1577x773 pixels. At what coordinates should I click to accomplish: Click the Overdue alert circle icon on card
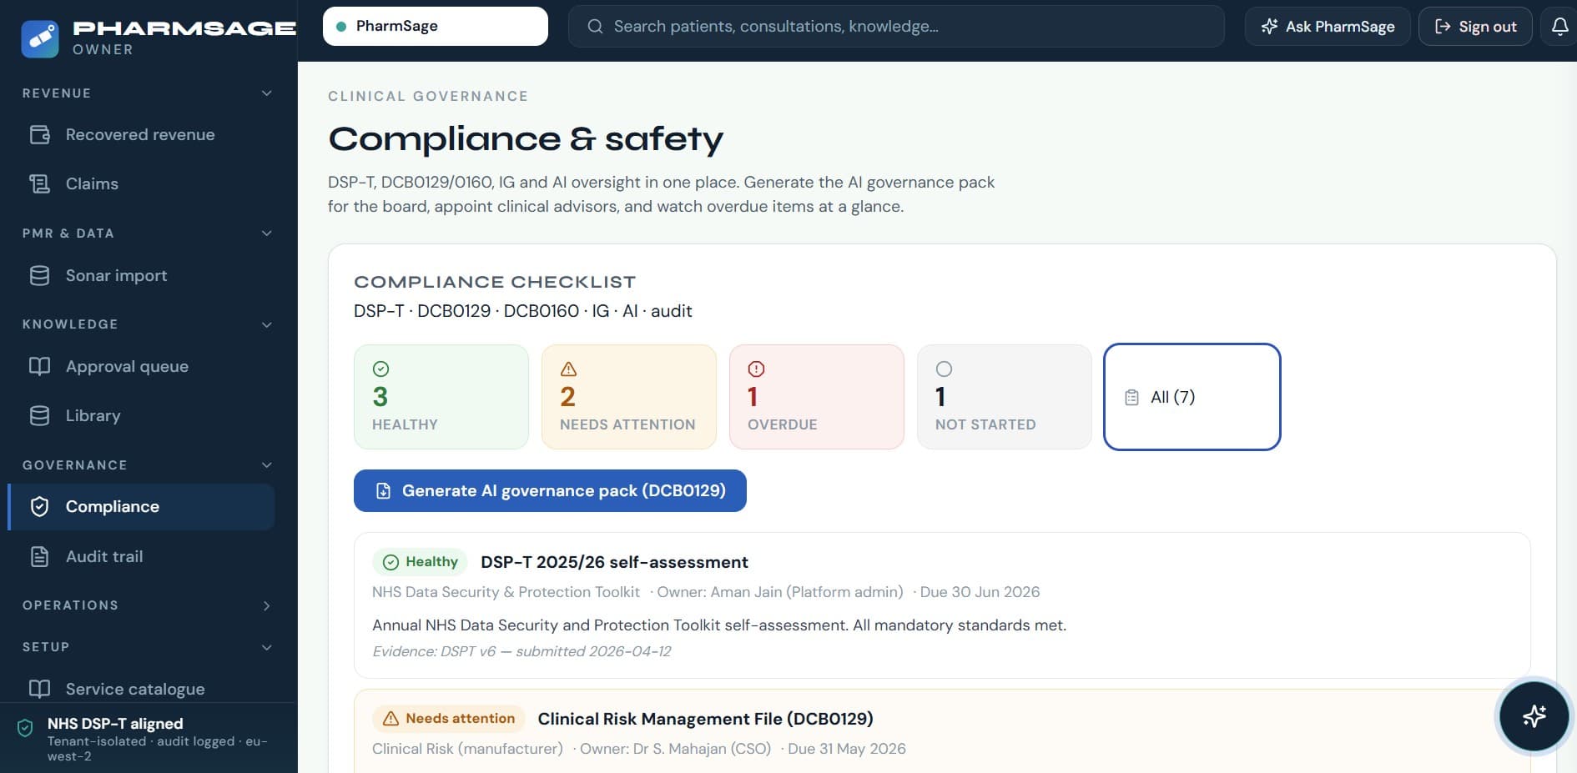point(756,369)
